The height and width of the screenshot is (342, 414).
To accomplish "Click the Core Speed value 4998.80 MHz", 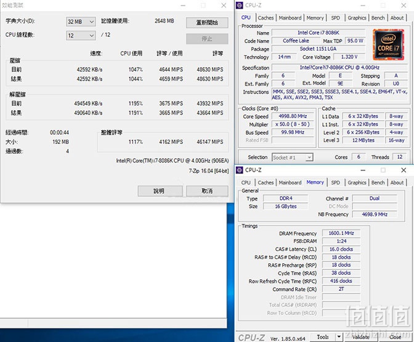I will pyautogui.click(x=293, y=116).
